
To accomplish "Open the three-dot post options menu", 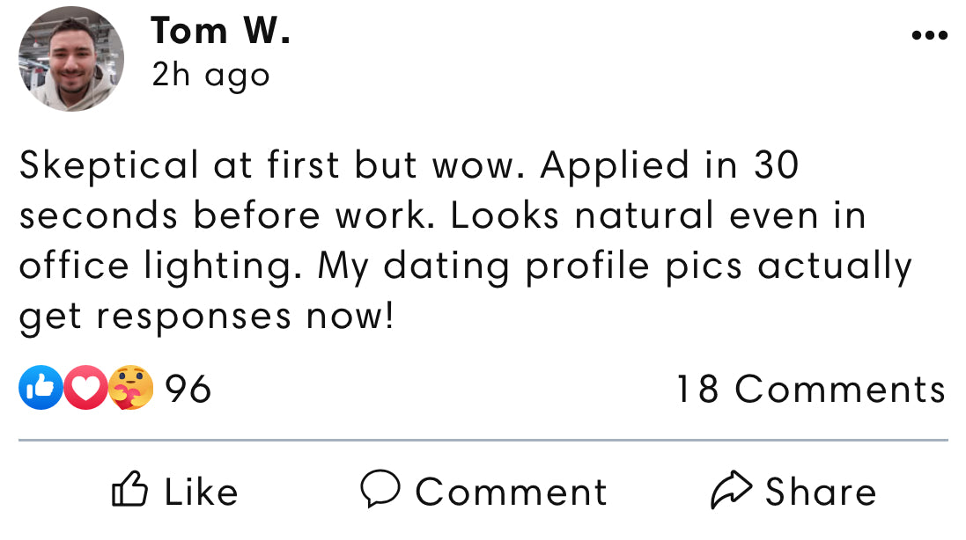I will coord(929,36).
